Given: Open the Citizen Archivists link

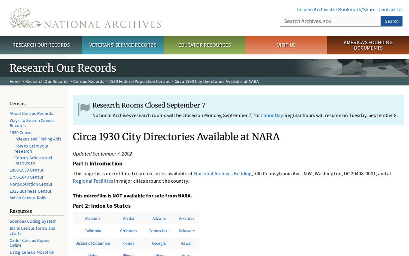Looking at the screenshot, I should [x=316, y=10].
